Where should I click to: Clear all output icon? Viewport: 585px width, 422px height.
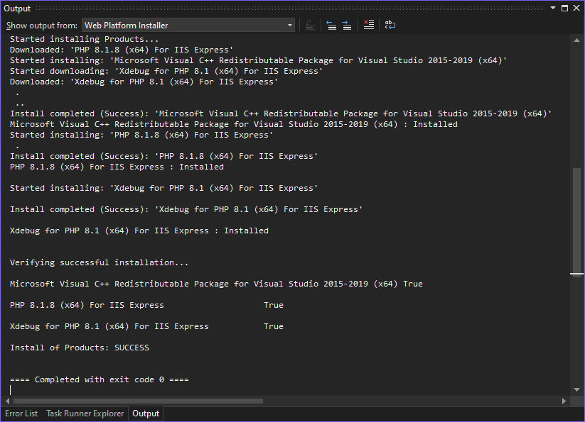coord(369,25)
